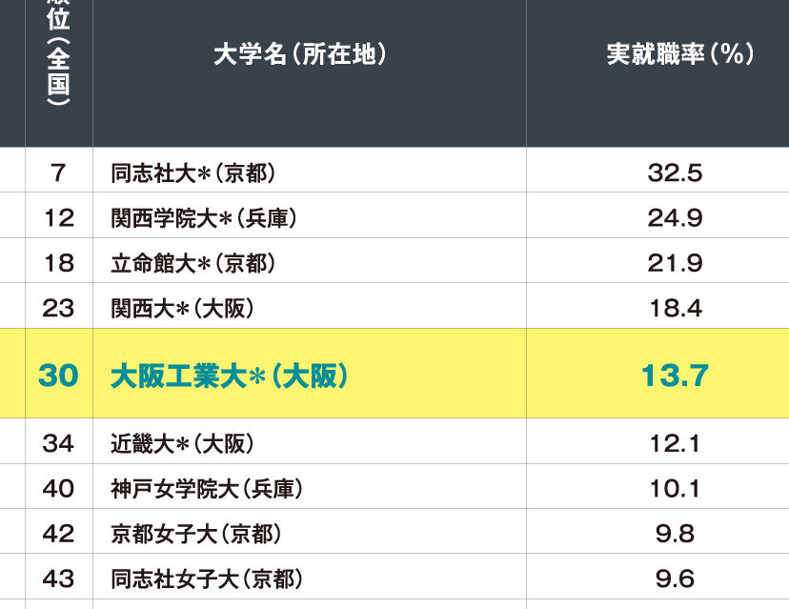Select 京都女子大(京都) entry
This screenshot has height=609, width=789.
click(195, 534)
